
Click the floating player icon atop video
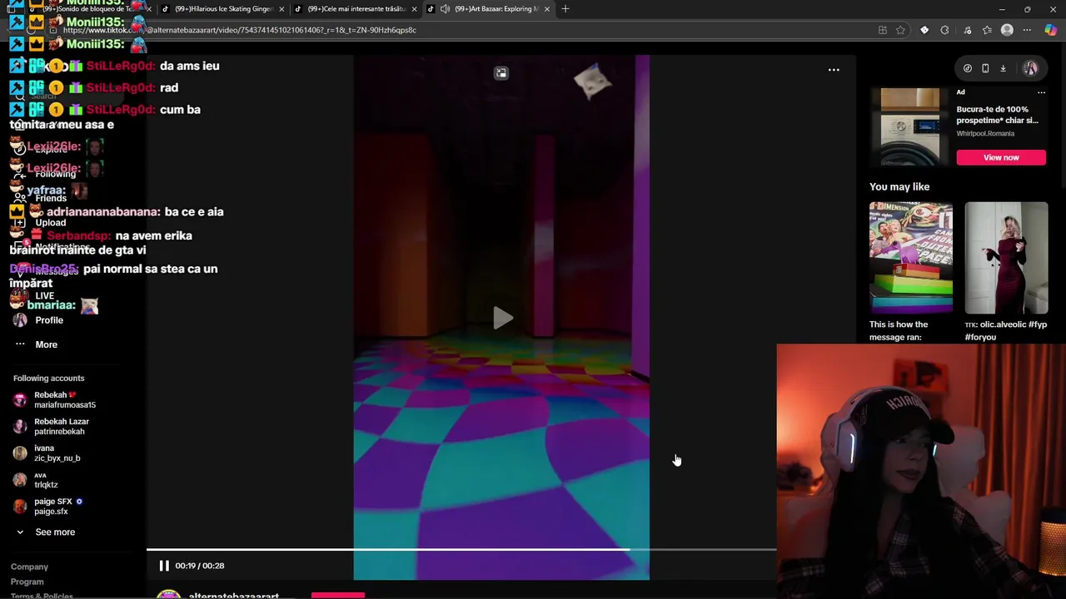[x=501, y=73]
